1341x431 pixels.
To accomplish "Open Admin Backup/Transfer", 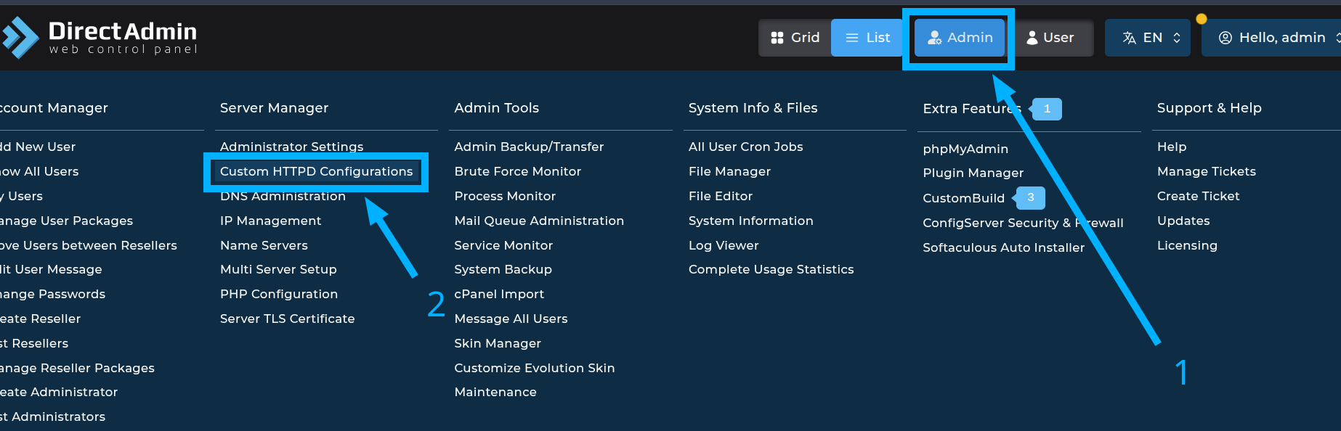I will click(x=529, y=147).
